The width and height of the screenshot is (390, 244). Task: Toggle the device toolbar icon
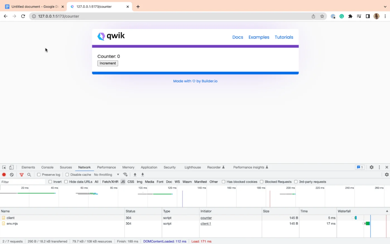click(11, 167)
